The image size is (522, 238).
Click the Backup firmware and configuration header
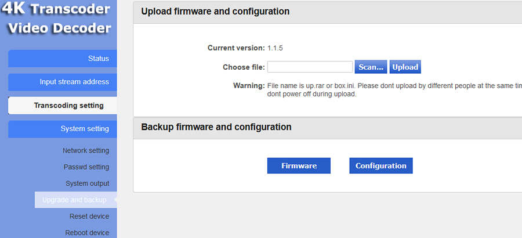point(216,127)
